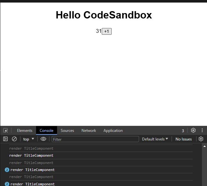Viewport: 207px width, 186px height.
Task: Go to the Network tab
Action: [x=89, y=131]
